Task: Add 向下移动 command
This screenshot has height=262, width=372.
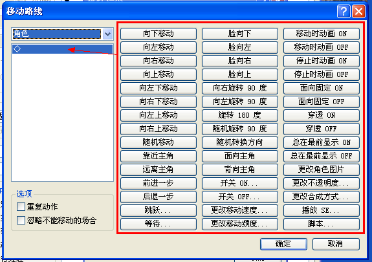Action: tap(159, 34)
